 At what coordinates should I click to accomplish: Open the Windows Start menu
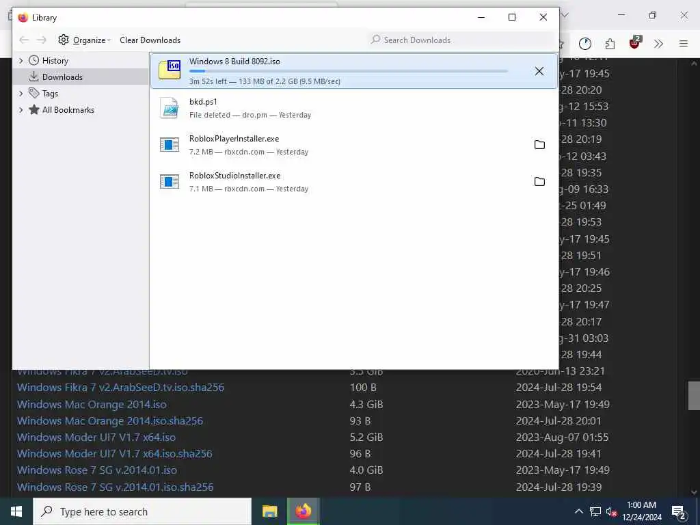click(16, 511)
